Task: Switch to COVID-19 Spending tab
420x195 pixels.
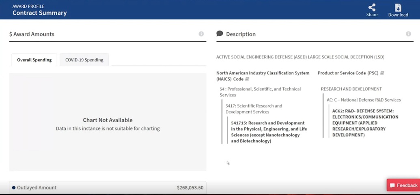Action: (84, 60)
